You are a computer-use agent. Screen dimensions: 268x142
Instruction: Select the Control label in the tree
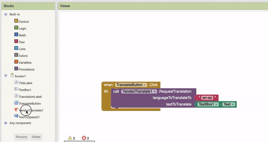tap(23, 22)
